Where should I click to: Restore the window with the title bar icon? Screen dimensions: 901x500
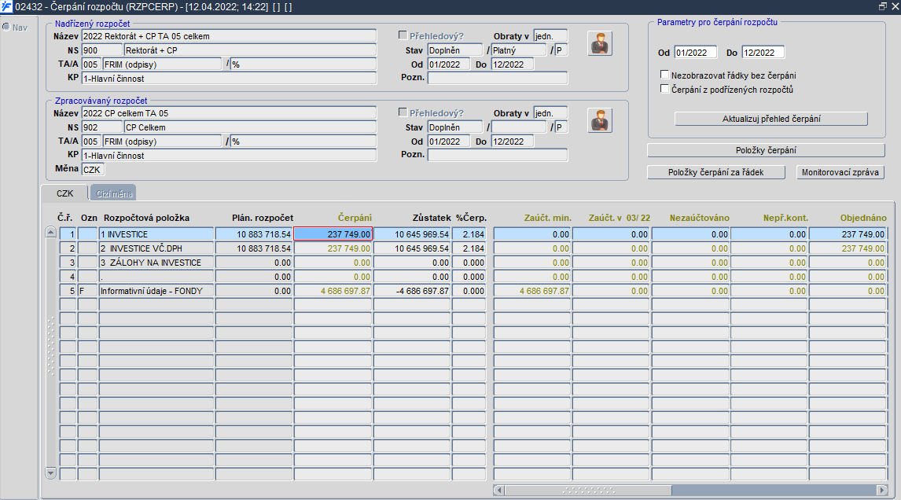tap(883, 6)
